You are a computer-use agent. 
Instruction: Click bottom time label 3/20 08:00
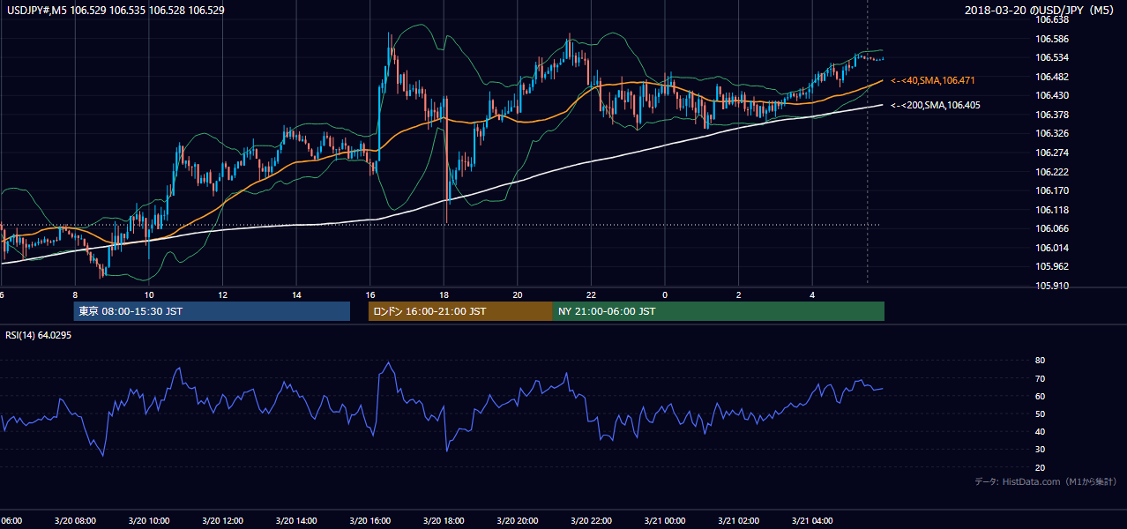pos(74,521)
